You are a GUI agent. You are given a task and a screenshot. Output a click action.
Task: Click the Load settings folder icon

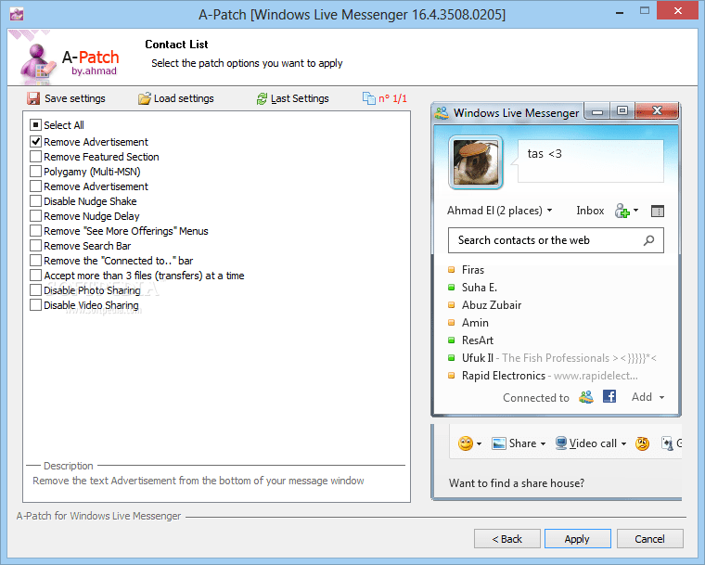click(145, 98)
